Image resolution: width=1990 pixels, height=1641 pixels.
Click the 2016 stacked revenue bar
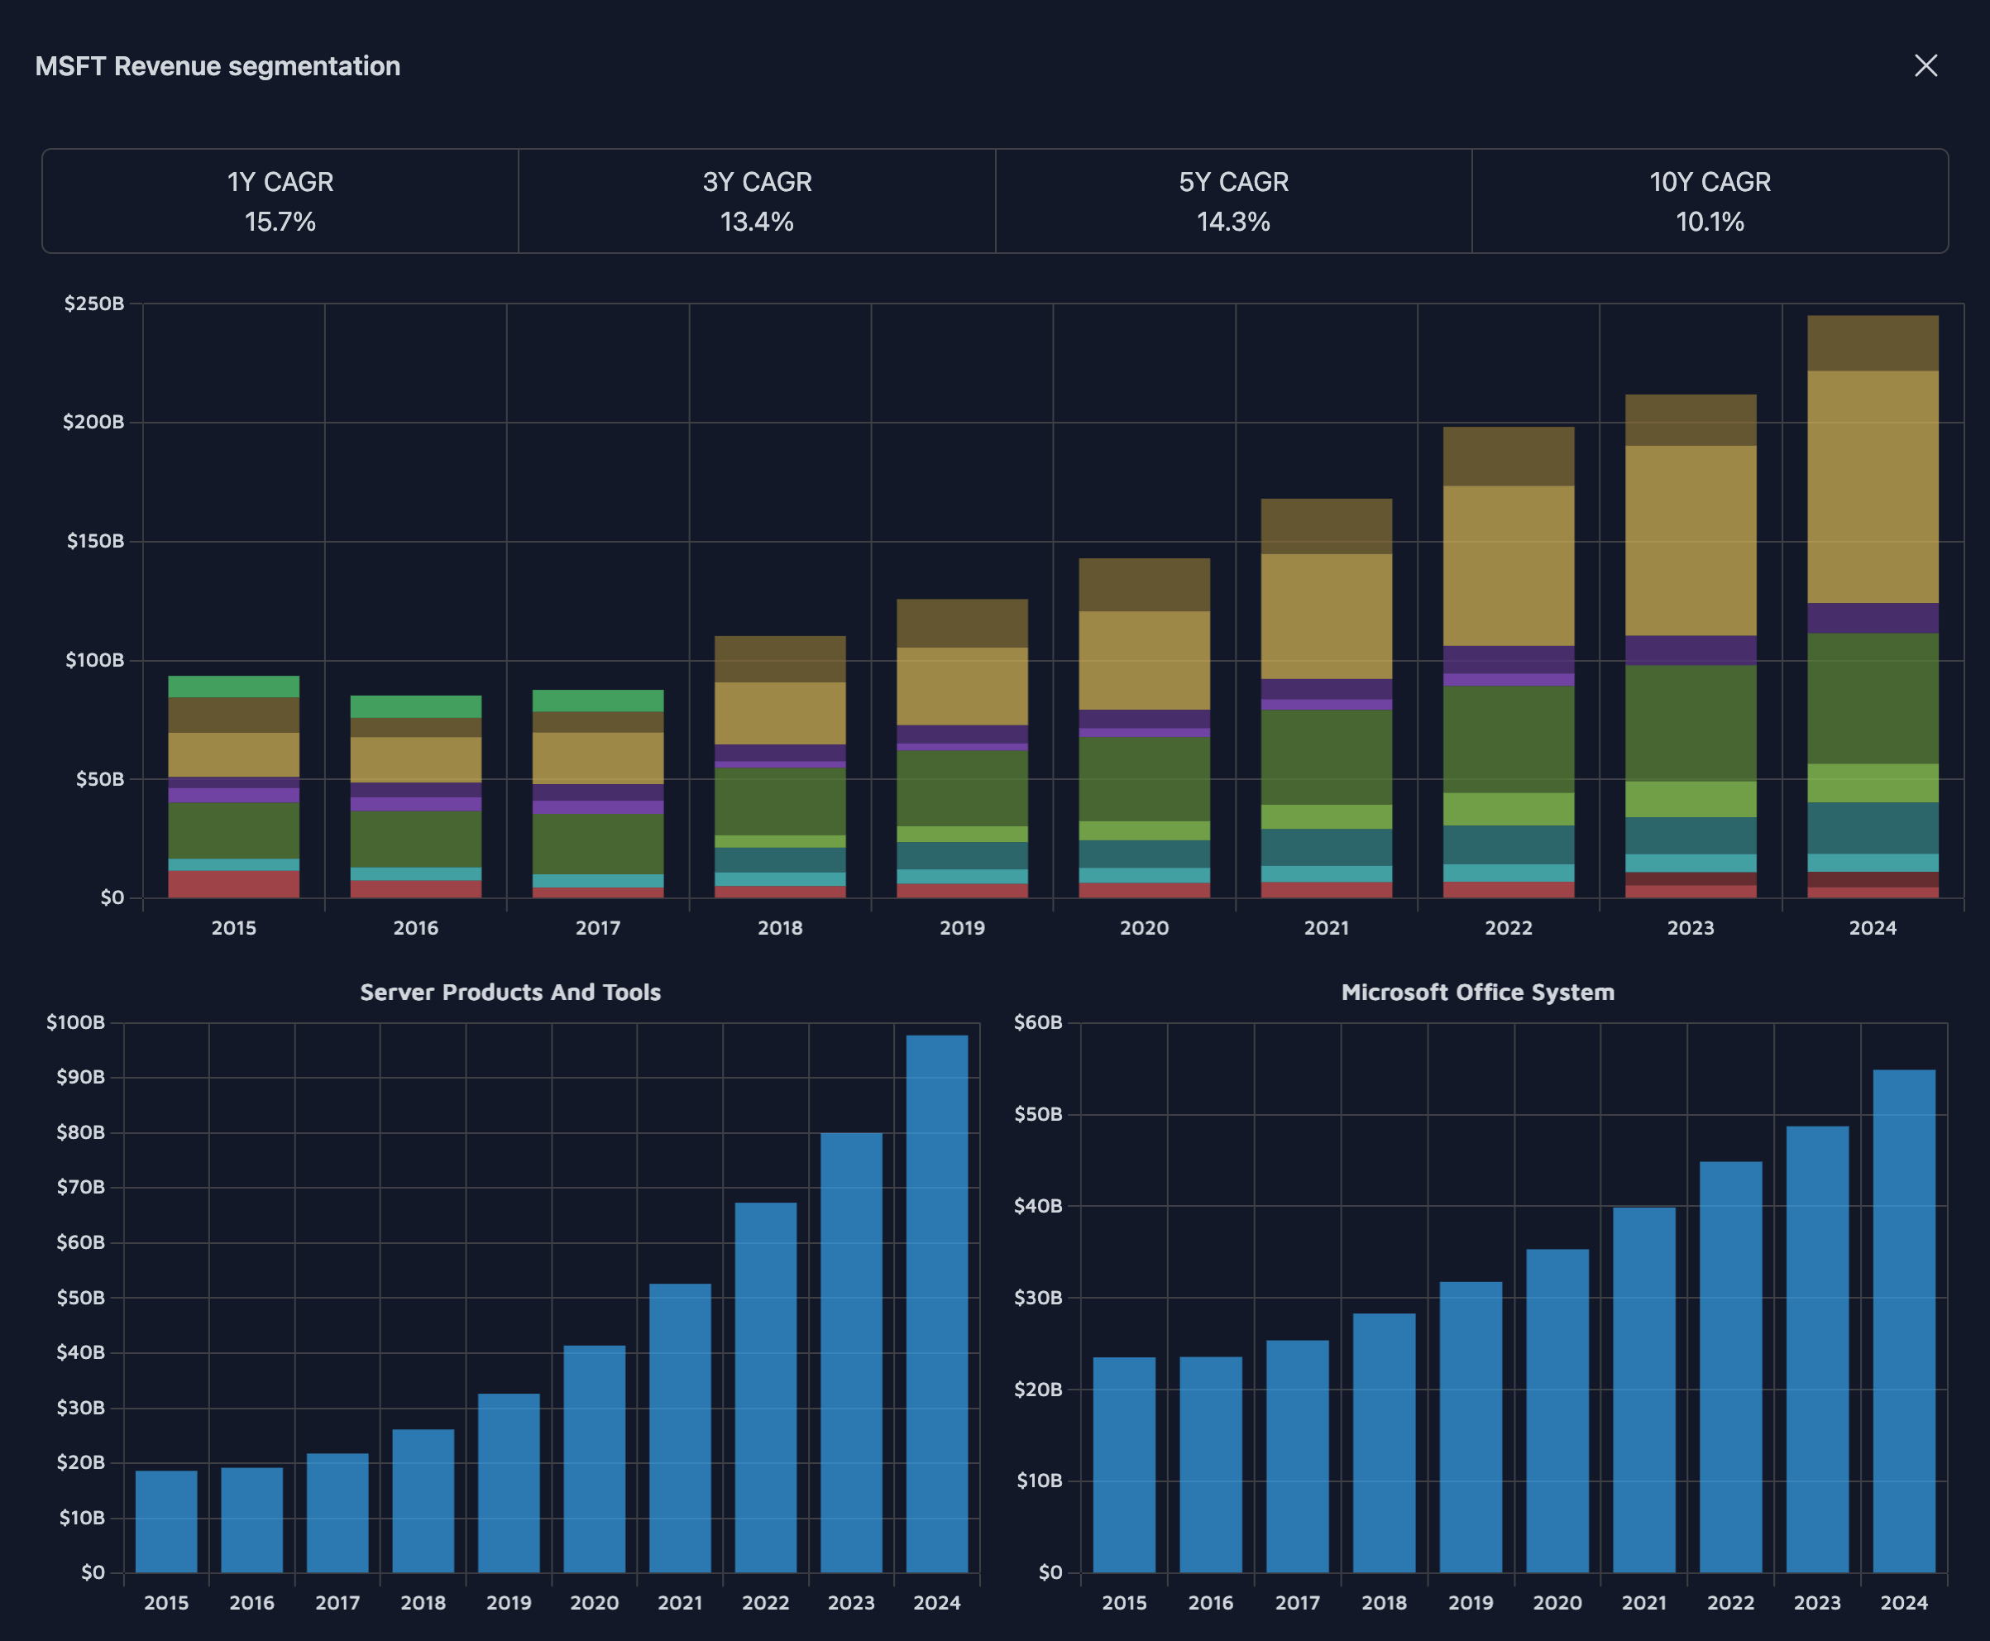[x=416, y=797]
